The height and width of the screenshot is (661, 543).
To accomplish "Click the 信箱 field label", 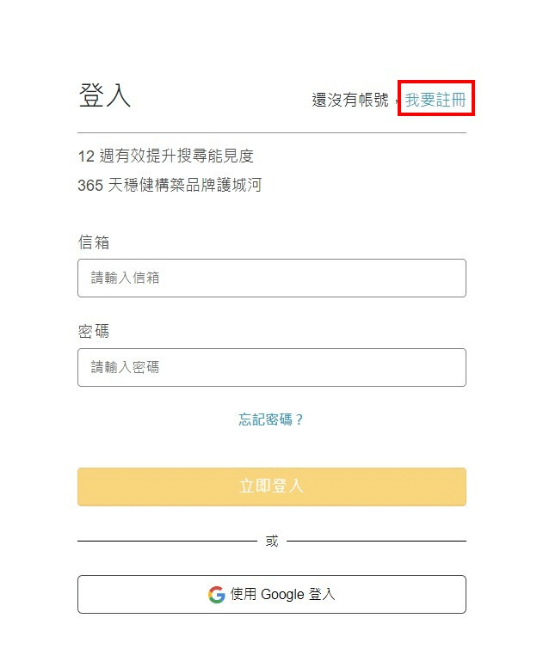I will (94, 242).
